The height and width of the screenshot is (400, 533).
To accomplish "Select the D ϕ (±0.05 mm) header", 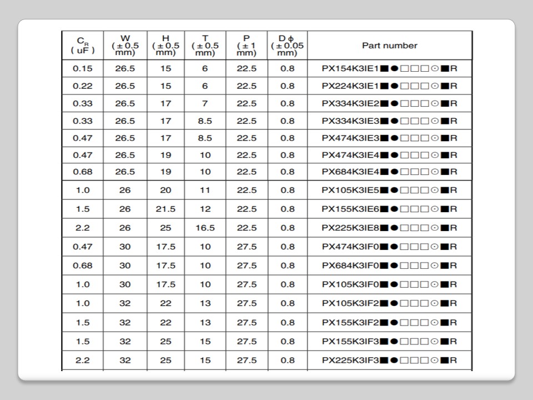I will click(287, 46).
